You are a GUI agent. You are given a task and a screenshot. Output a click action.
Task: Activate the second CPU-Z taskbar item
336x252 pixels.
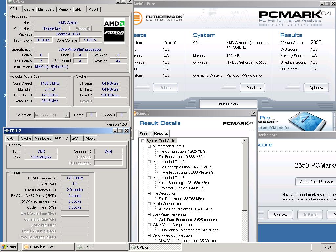[x=155, y=247]
